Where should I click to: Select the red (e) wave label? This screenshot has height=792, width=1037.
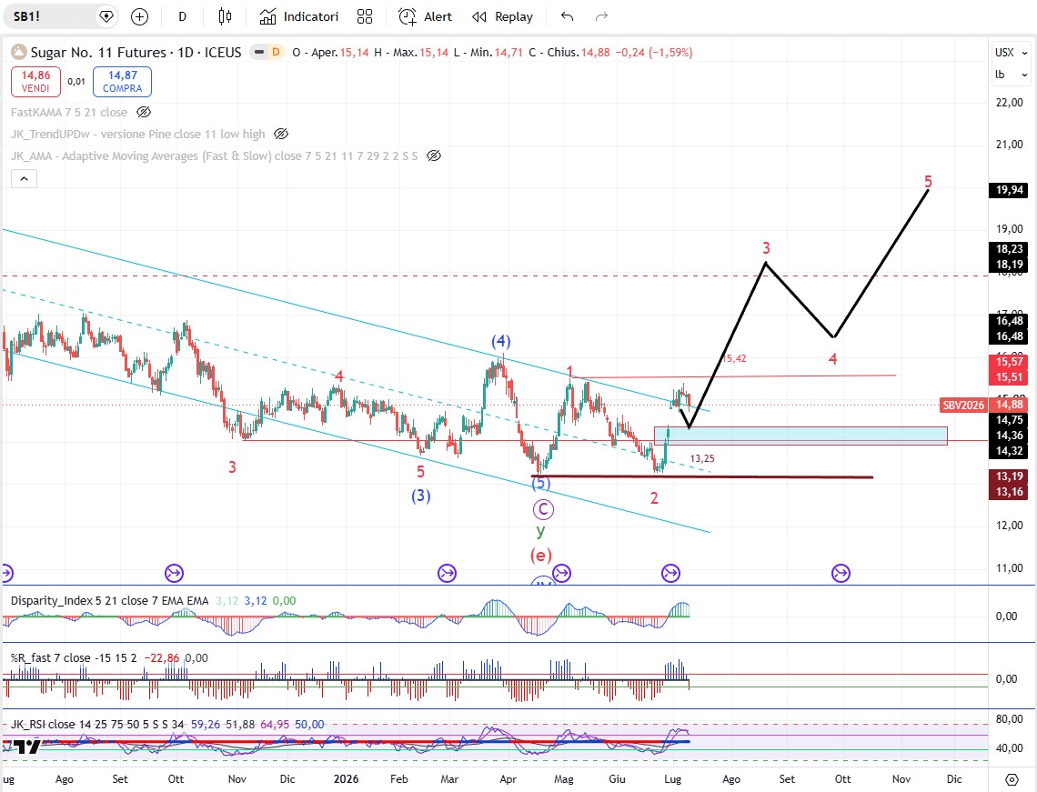pos(541,555)
